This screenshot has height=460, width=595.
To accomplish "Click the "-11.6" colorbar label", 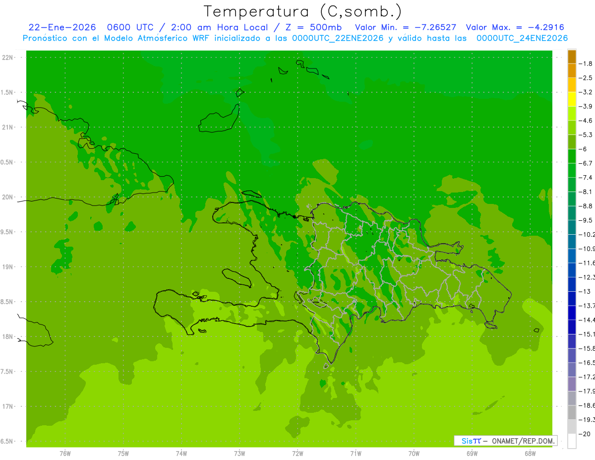I will [x=588, y=263].
